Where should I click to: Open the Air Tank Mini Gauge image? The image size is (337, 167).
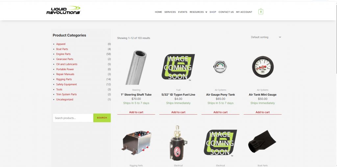click(263, 67)
